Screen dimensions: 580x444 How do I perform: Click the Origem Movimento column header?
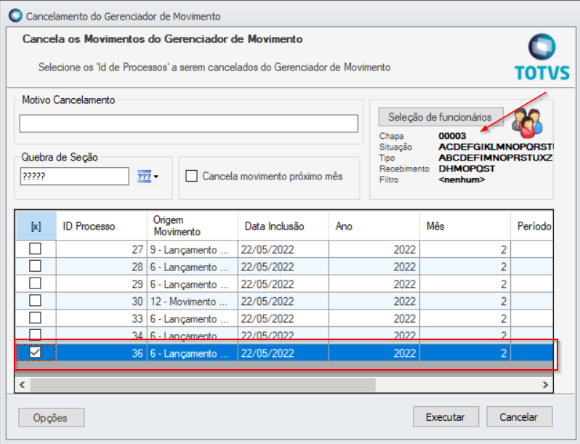(192, 226)
